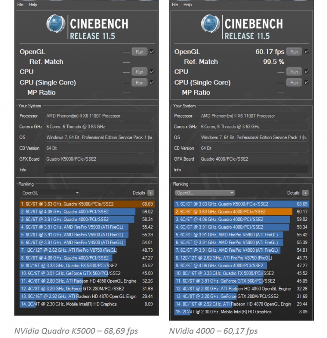Uncheck the OpenGL checkbox in right window
Image resolution: width=327 pixels, height=338 pixels.
coord(306,51)
